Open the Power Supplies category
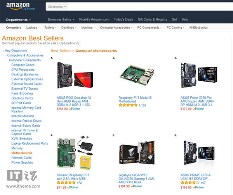Screen dimensions: 233x195 point(22,162)
